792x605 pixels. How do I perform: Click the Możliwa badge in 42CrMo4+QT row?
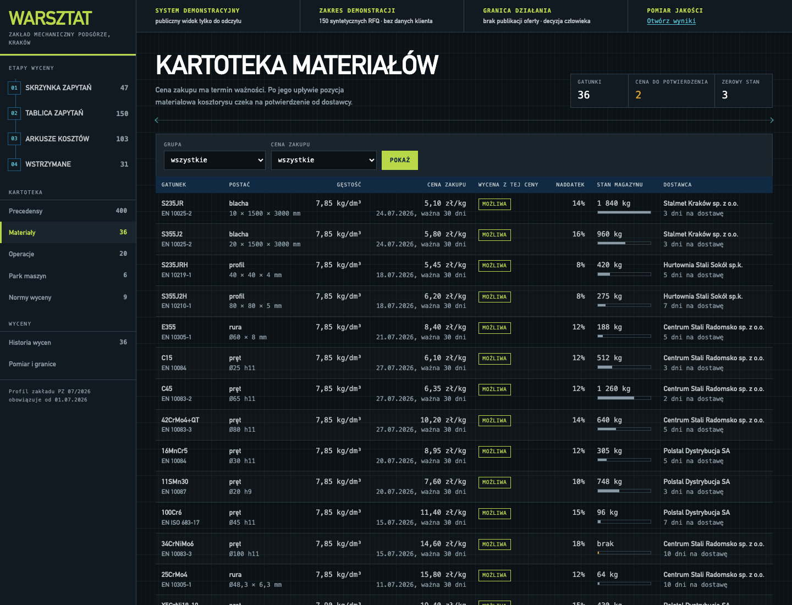pos(494,421)
